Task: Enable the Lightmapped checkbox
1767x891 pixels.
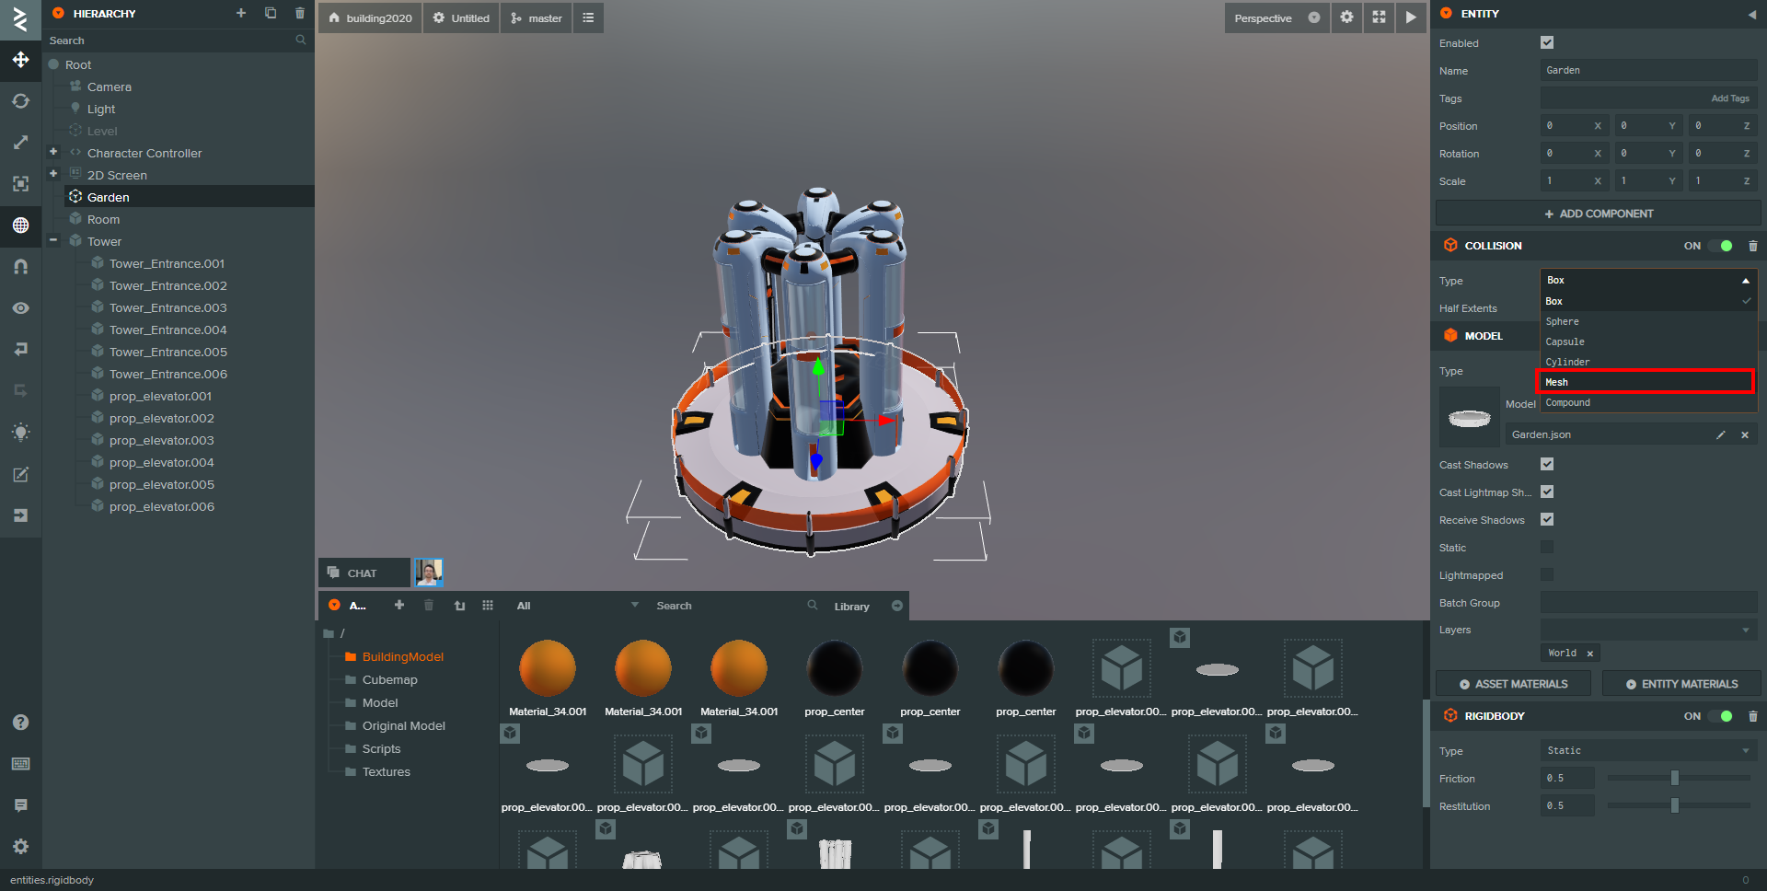Action: coord(1547,574)
